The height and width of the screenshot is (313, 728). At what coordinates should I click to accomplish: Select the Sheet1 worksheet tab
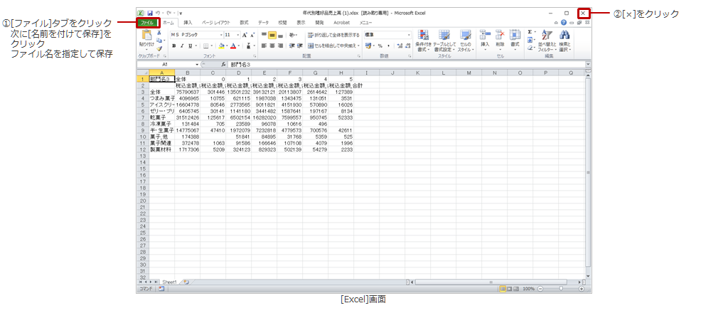pos(169,282)
